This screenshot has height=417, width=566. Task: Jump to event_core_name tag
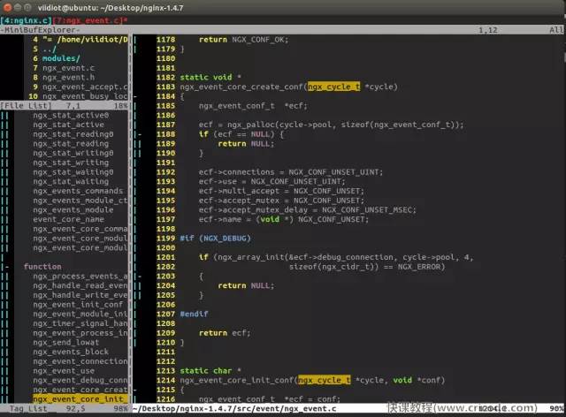[69, 220]
